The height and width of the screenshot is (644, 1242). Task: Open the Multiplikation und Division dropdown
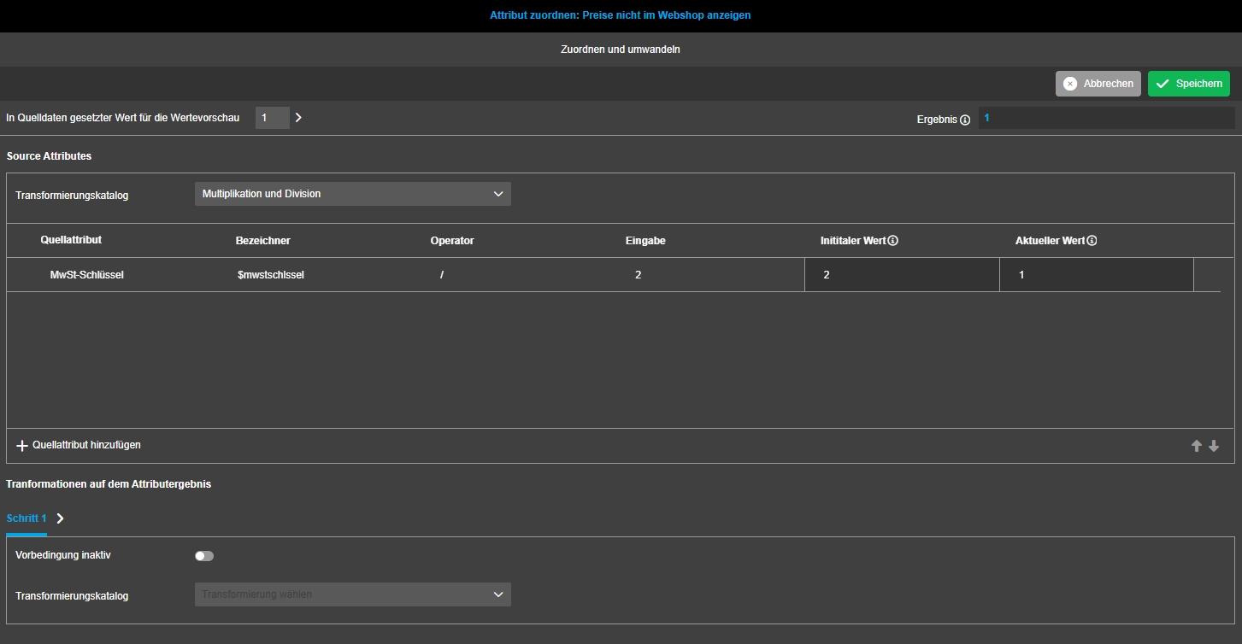point(352,194)
